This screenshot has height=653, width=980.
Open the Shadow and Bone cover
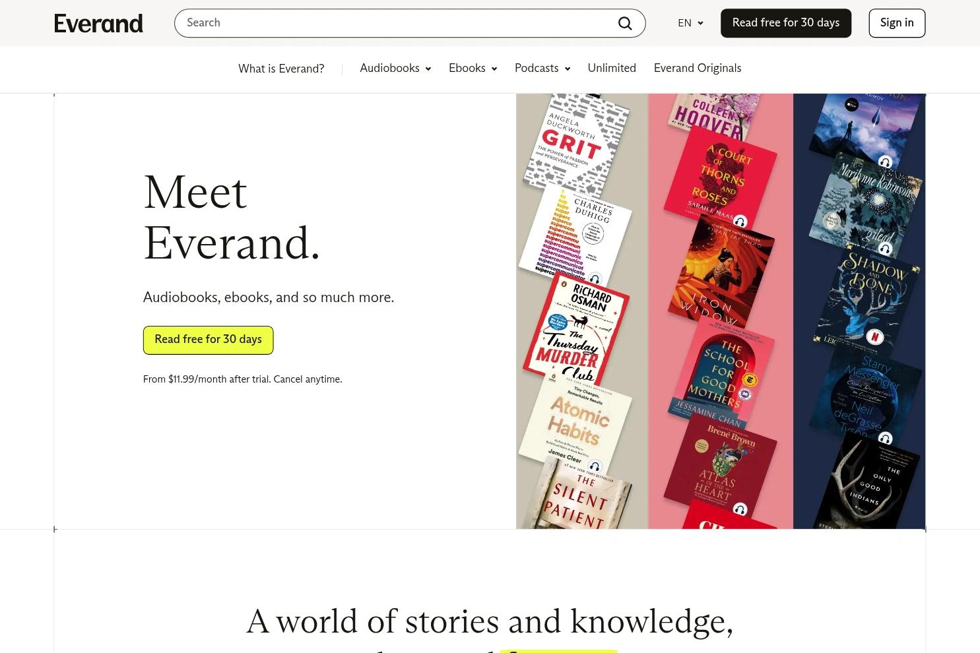(867, 299)
